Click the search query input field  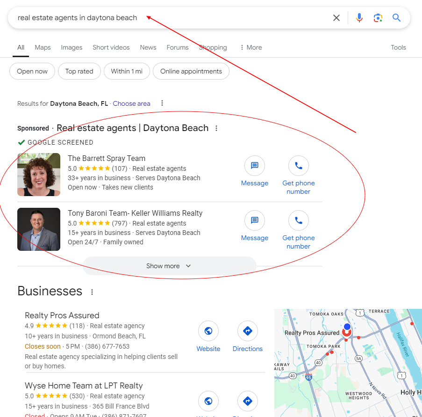pos(172,18)
